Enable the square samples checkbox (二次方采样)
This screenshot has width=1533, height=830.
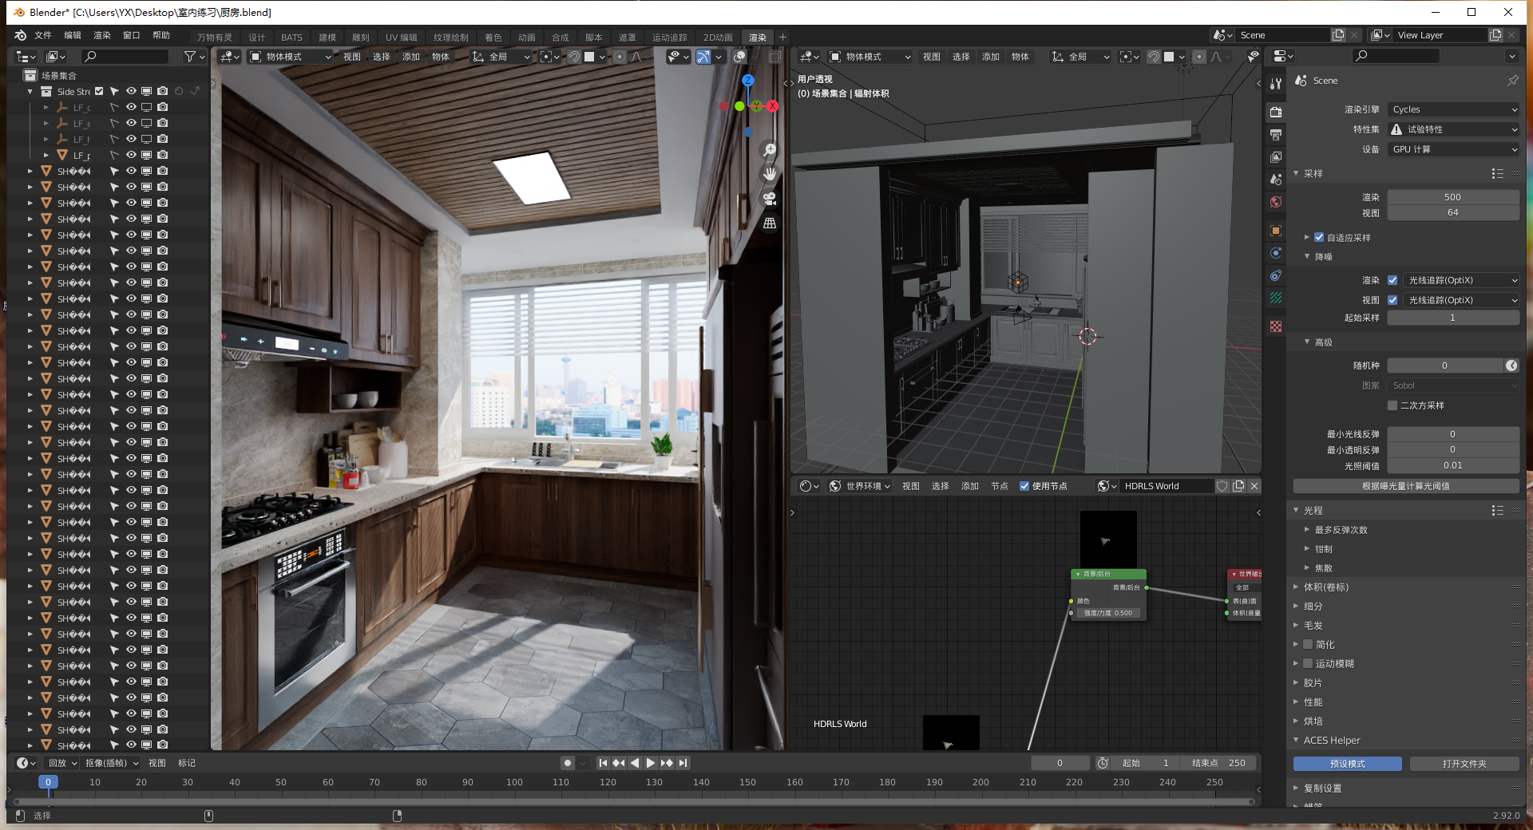(x=1392, y=405)
